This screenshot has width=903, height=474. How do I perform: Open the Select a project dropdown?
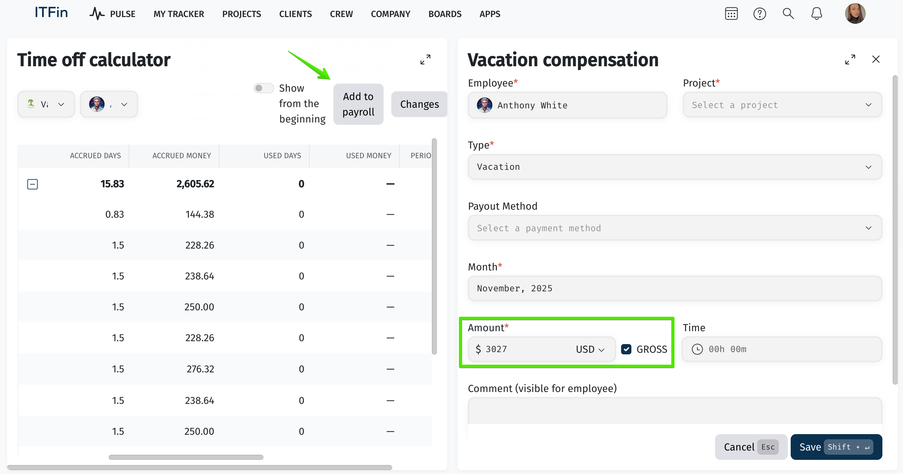pyautogui.click(x=782, y=105)
